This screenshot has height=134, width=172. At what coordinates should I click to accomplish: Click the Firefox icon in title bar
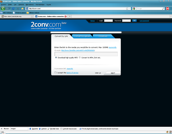1,1
